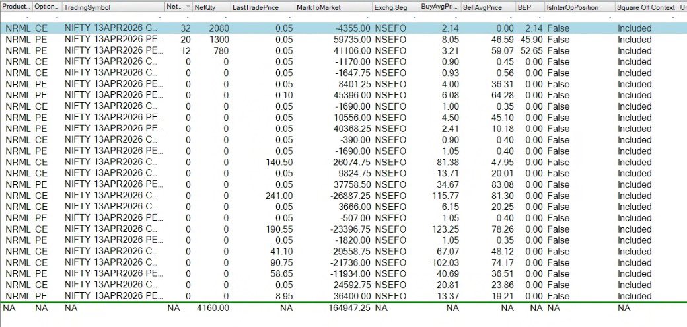This screenshot has height=327, width=687.
Task: Click the SellAvgPrice value 64.28
Action: click(502, 95)
